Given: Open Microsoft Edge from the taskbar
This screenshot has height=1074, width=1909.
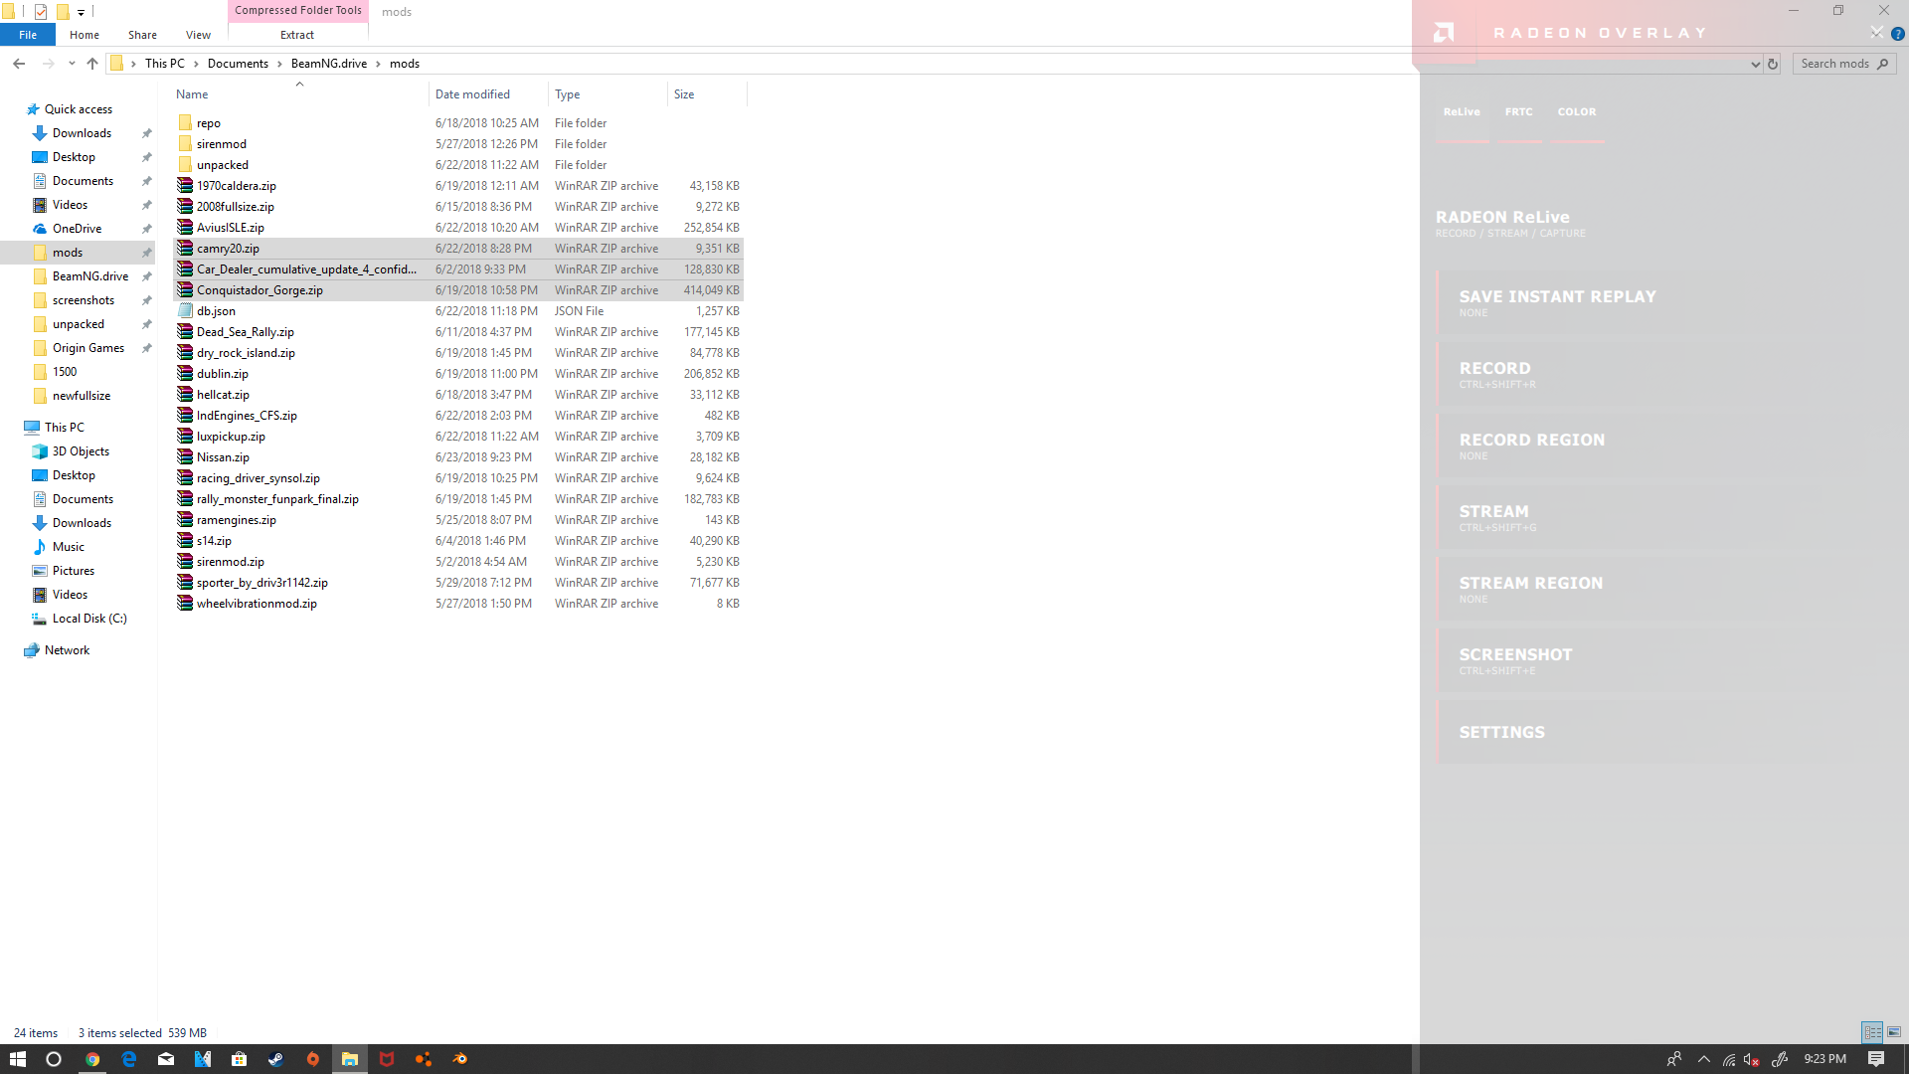Looking at the screenshot, I should [129, 1059].
